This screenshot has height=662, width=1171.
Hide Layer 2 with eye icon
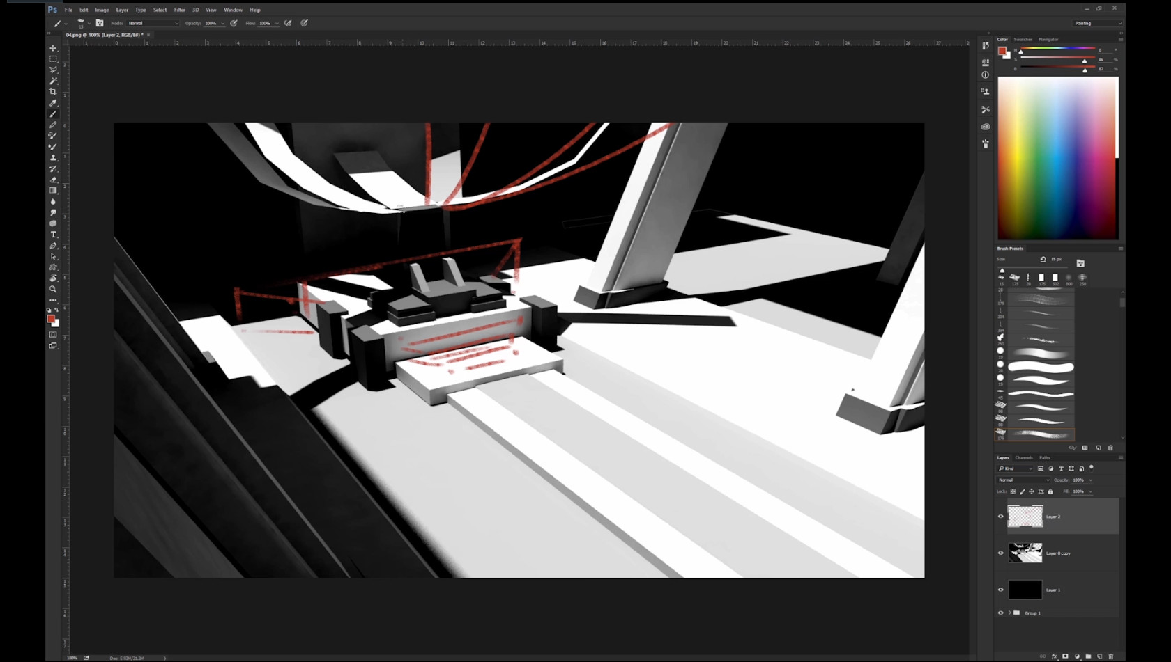point(1001,517)
